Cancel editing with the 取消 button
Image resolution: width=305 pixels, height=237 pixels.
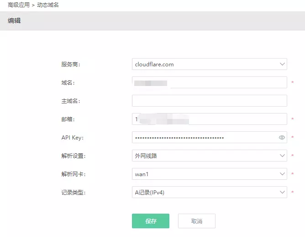coord(196,221)
